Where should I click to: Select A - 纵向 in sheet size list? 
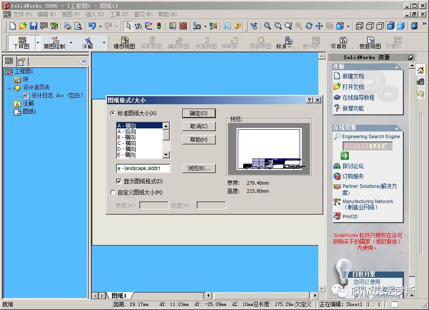point(140,132)
